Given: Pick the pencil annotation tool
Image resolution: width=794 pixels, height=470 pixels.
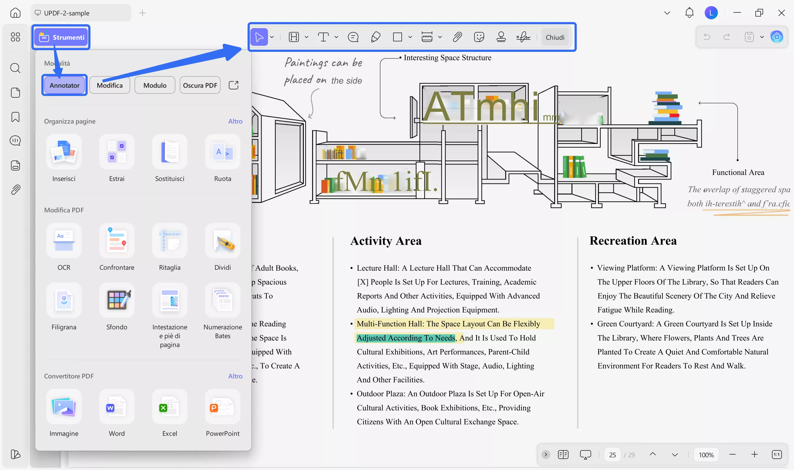Looking at the screenshot, I should [x=375, y=37].
